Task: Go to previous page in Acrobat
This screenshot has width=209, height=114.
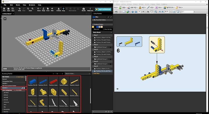Action: tap(133, 12)
